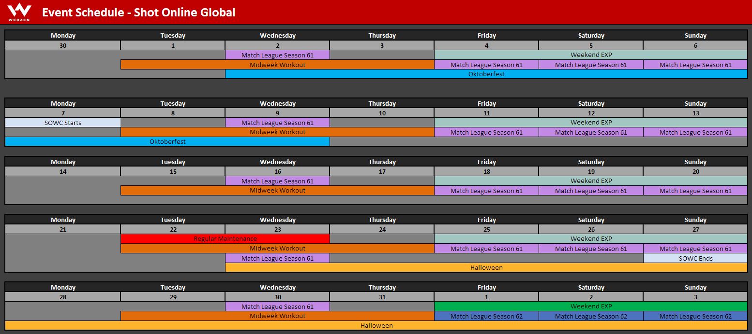This screenshot has height=334, width=752.
Task: Click Match League Season 61 on Friday 11
Action: click(486, 132)
